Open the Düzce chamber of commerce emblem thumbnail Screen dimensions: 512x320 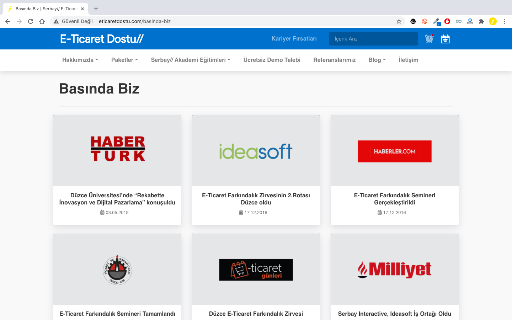click(x=117, y=269)
